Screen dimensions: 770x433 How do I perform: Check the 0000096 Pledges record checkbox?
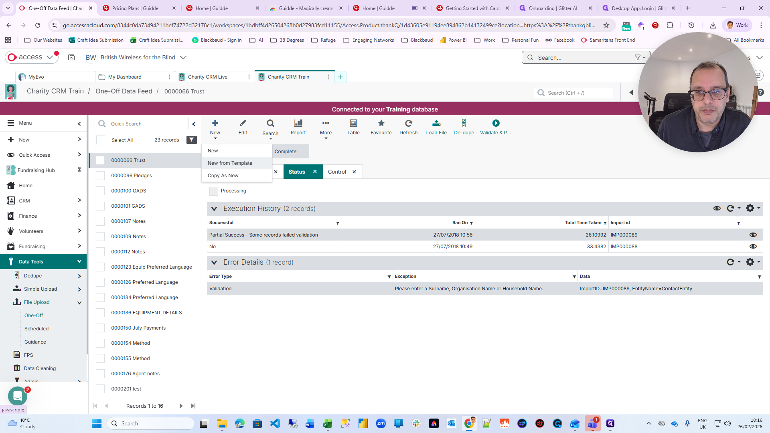tap(100, 176)
